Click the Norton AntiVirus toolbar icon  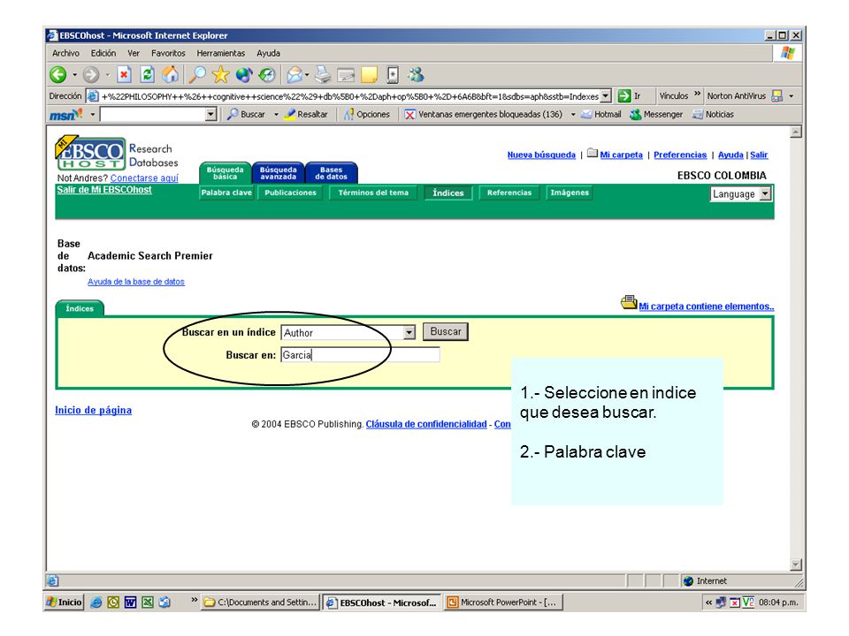[776, 96]
